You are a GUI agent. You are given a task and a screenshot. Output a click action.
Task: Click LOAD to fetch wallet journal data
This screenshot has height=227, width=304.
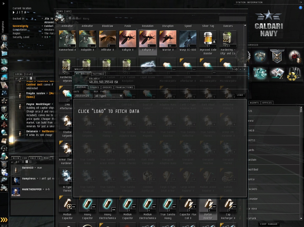click(x=240, y=95)
